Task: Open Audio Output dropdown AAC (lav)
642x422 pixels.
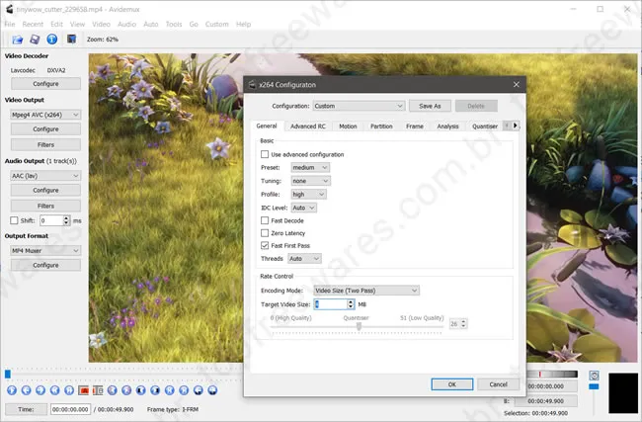Action: click(45, 176)
